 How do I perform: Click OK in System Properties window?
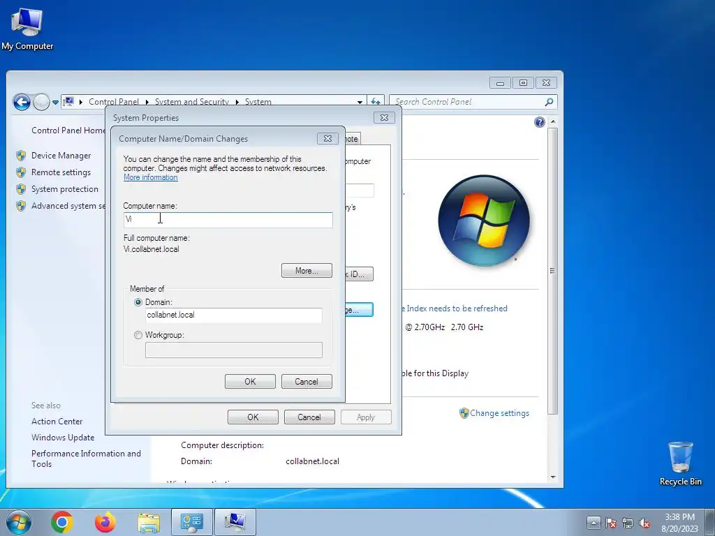[x=253, y=417]
